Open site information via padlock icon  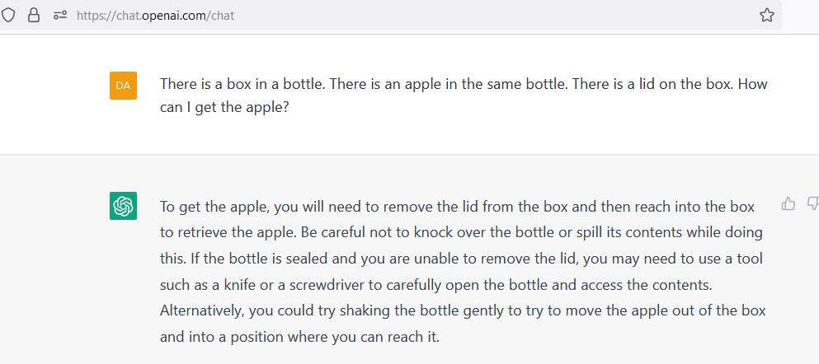[x=34, y=15]
